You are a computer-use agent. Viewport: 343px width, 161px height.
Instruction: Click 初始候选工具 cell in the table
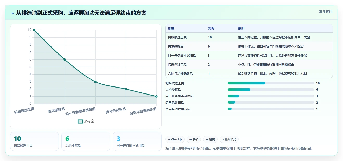point(177,37)
